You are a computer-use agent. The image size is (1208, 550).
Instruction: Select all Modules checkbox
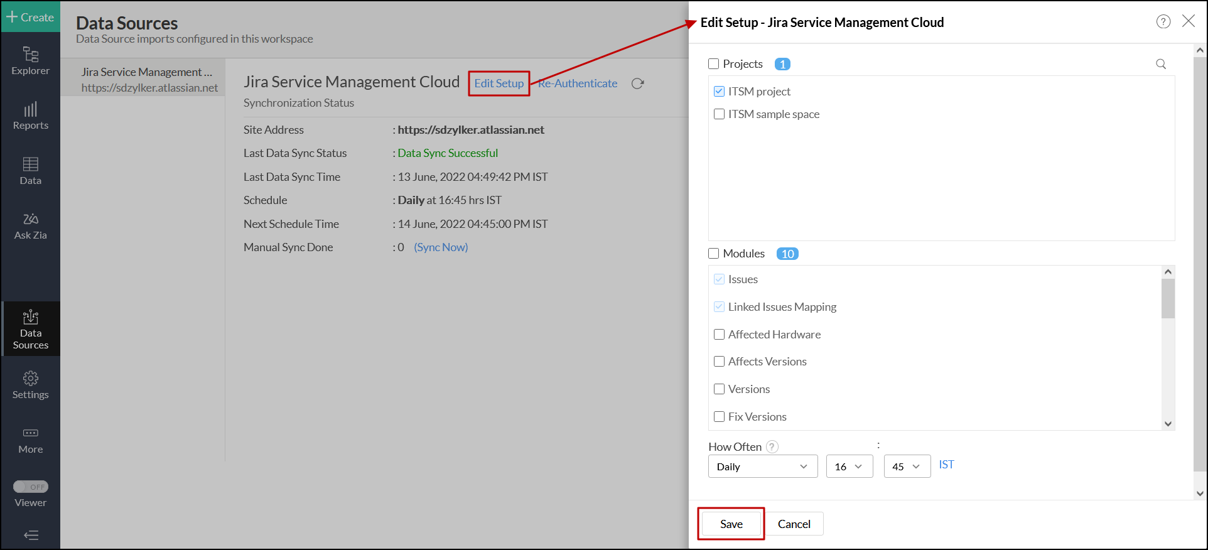[713, 254]
